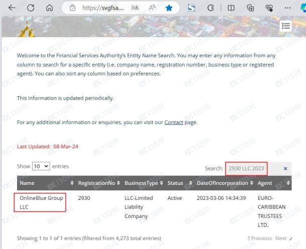Go to the Previous results page
The image size is (306, 249).
[259, 238]
